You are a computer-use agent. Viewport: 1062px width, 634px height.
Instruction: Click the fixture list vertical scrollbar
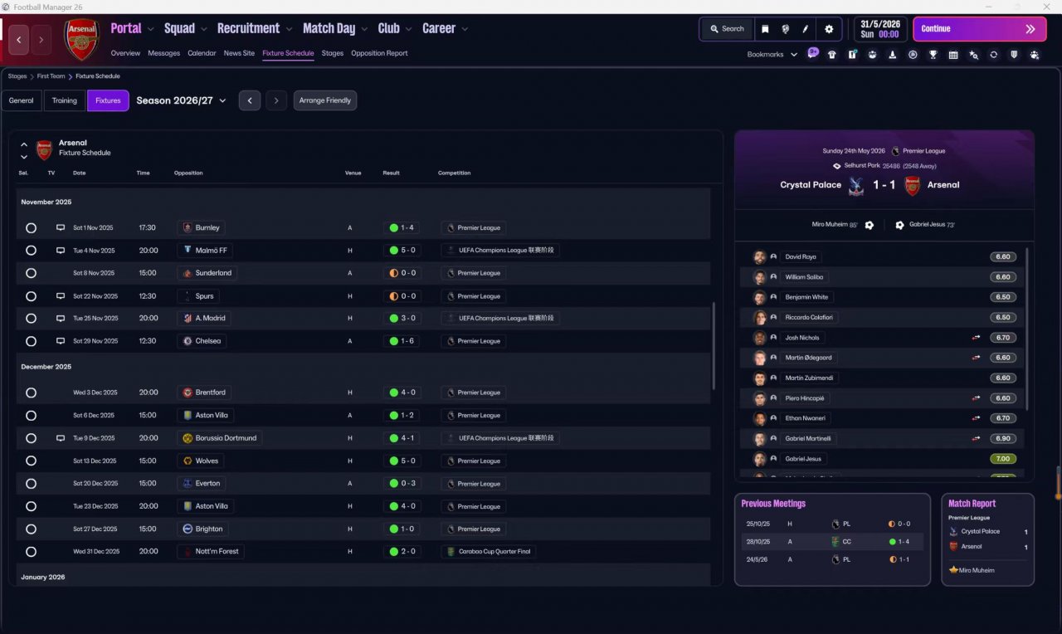[713, 346]
